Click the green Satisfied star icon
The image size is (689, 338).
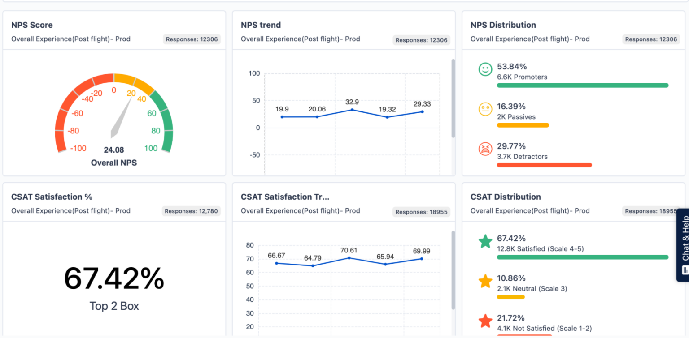click(x=485, y=242)
